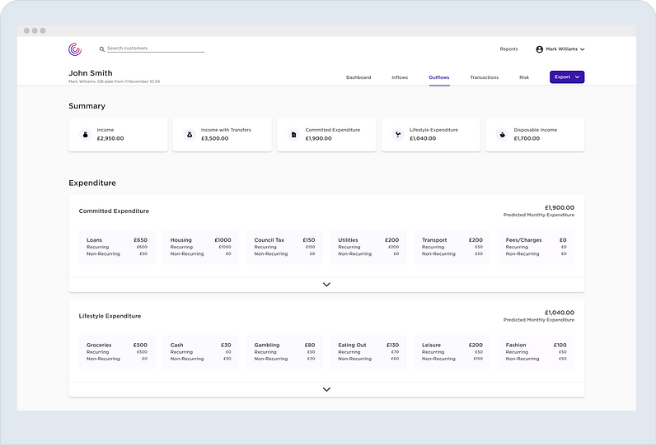Select the Fees/Charges £0 card

pos(536,247)
